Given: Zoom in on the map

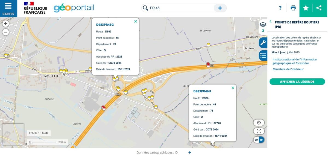Looking at the screenshot, I should tap(5, 24).
